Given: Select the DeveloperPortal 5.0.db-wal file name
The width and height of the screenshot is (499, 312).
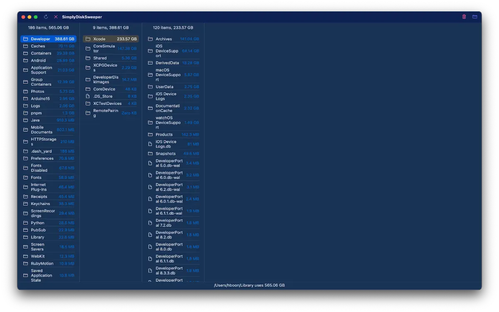Looking at the screenshot, I should (x=169, y=163).
